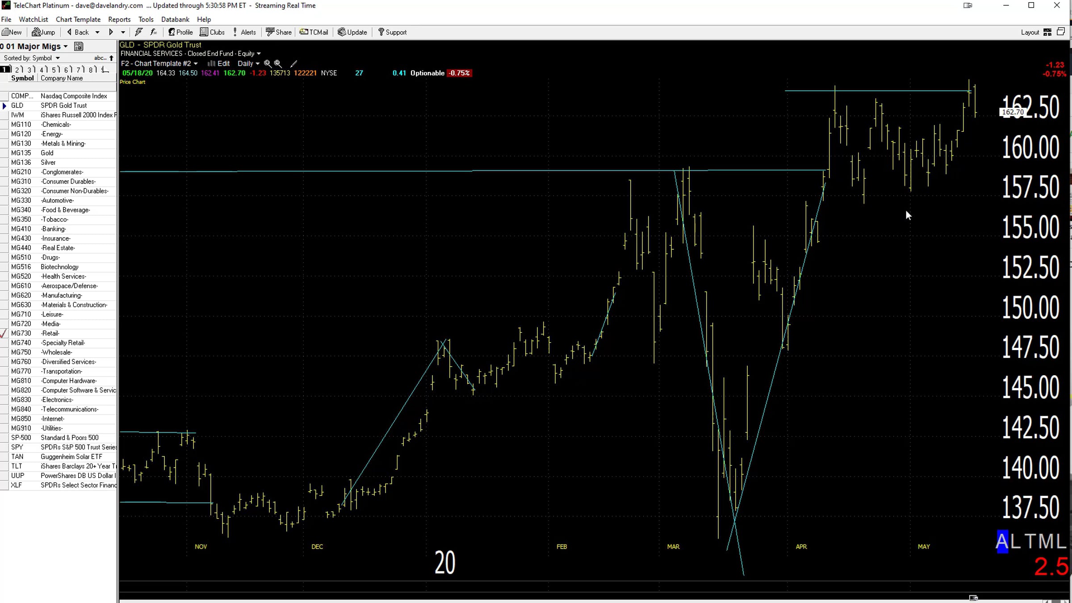Zoom in the chart with magnifier plus
This screenshot has height=603, width=1072.
click(x=267, y=63)
